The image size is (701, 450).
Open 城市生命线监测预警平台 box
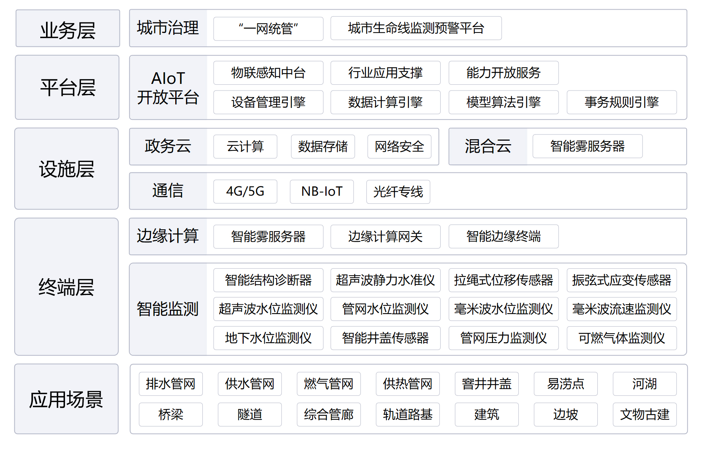[x=416, y=28]
